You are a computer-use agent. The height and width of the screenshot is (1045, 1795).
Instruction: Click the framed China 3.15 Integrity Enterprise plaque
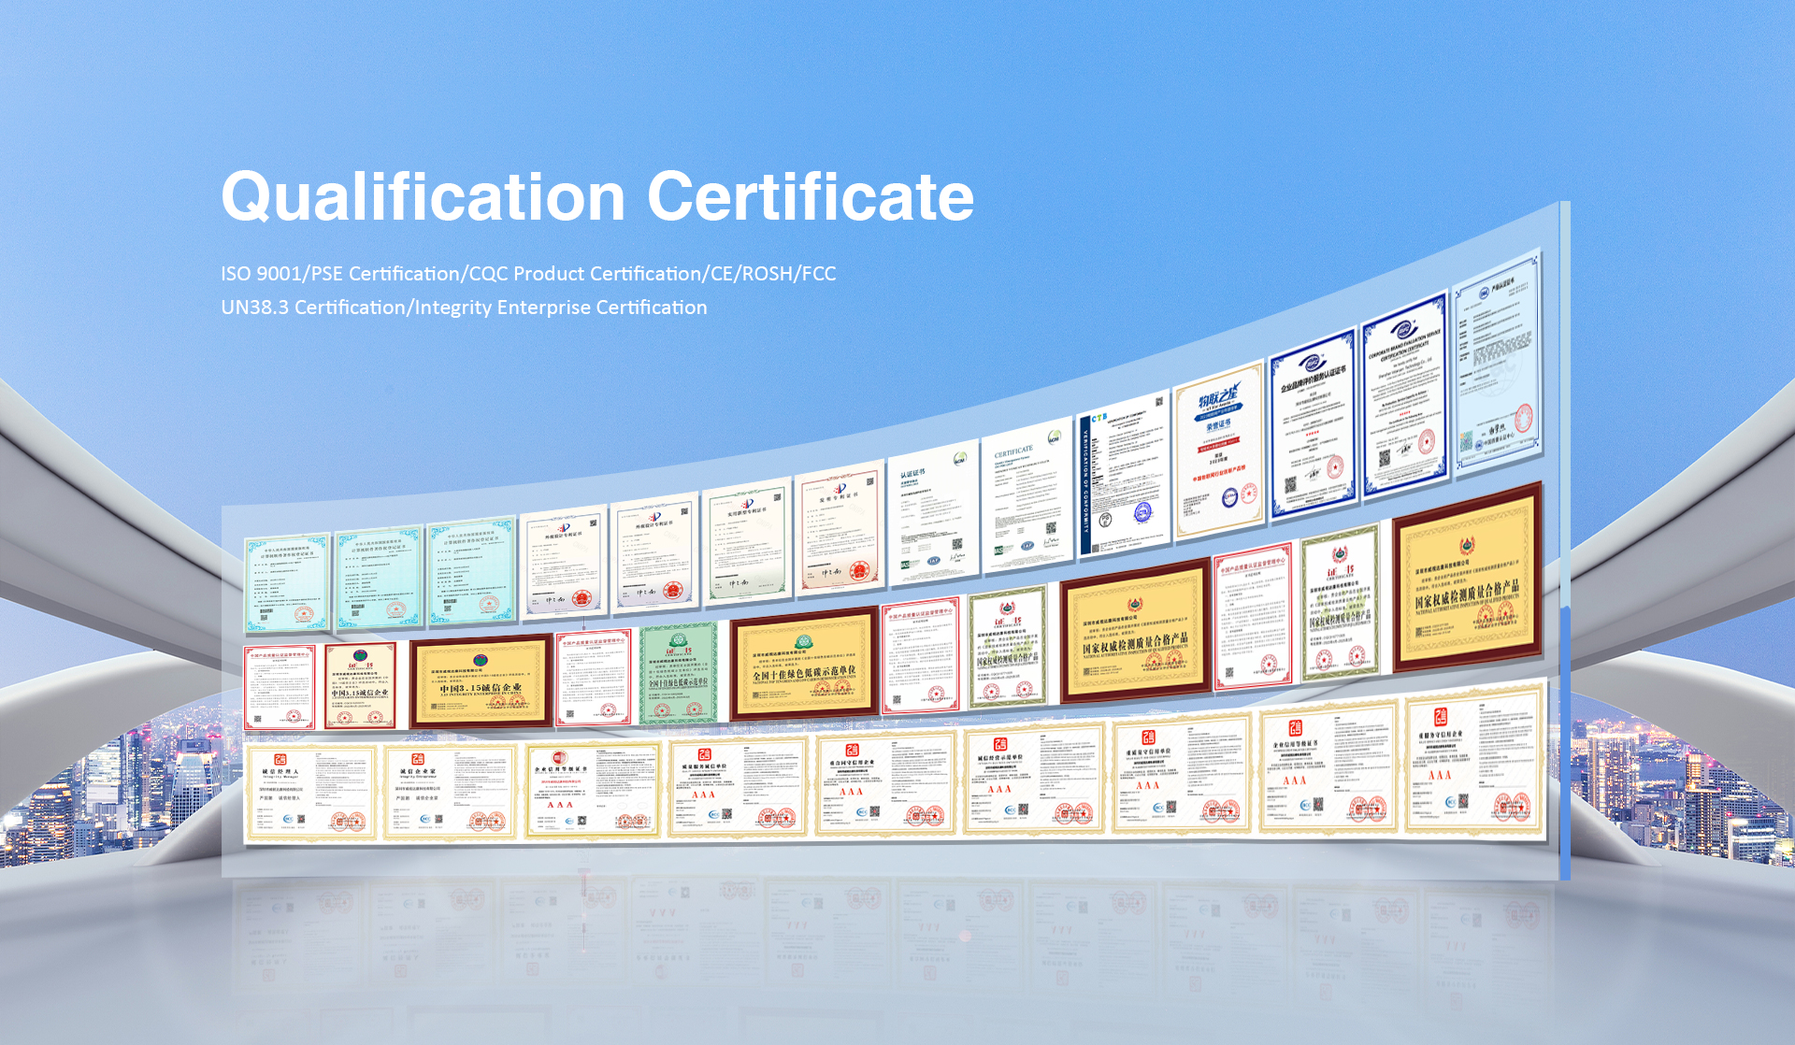481,681
